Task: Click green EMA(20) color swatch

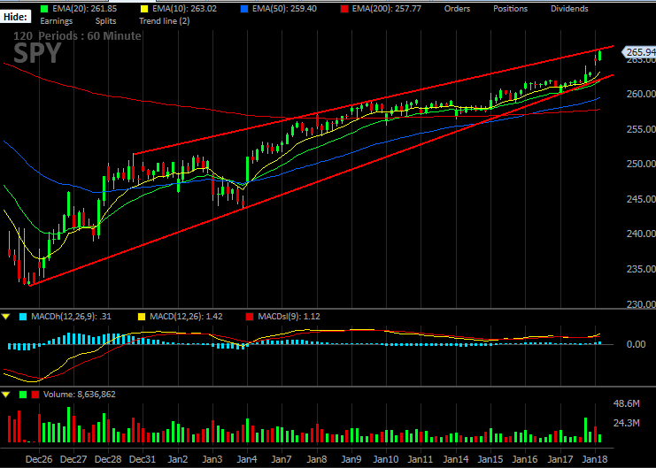Action: click(x=44, y=8)
